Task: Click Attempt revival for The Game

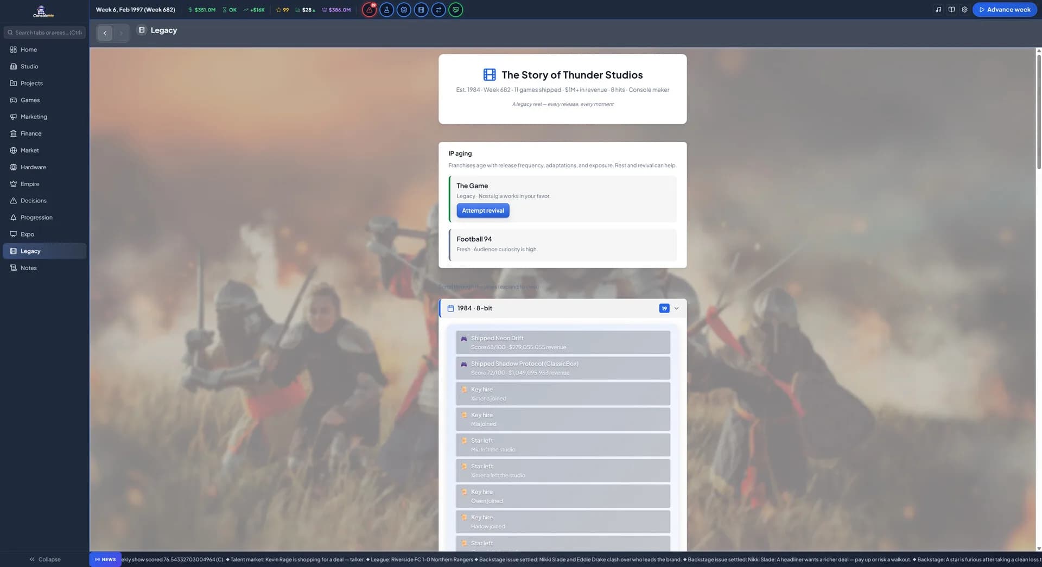Action: point(483,211)
